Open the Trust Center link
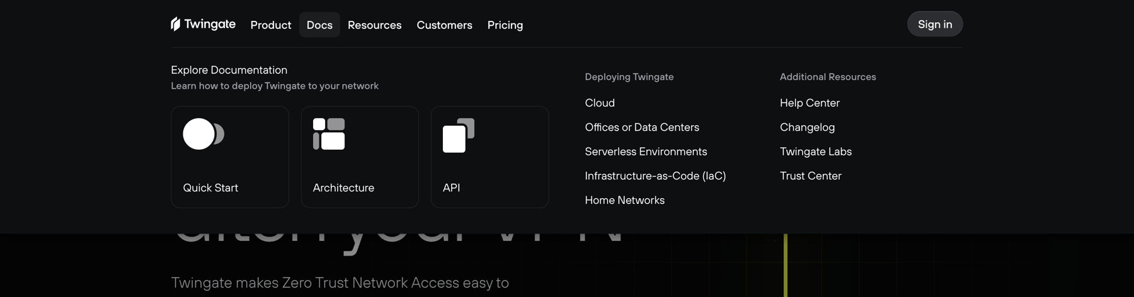1134x297 pixels. point(811,176)
